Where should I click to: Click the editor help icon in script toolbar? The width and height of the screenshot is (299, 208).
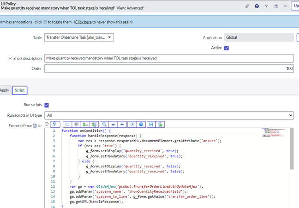(x=141, y=125)
